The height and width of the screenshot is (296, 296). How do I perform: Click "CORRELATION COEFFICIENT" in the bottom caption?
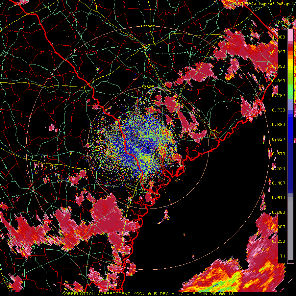[x=96, y=294]
